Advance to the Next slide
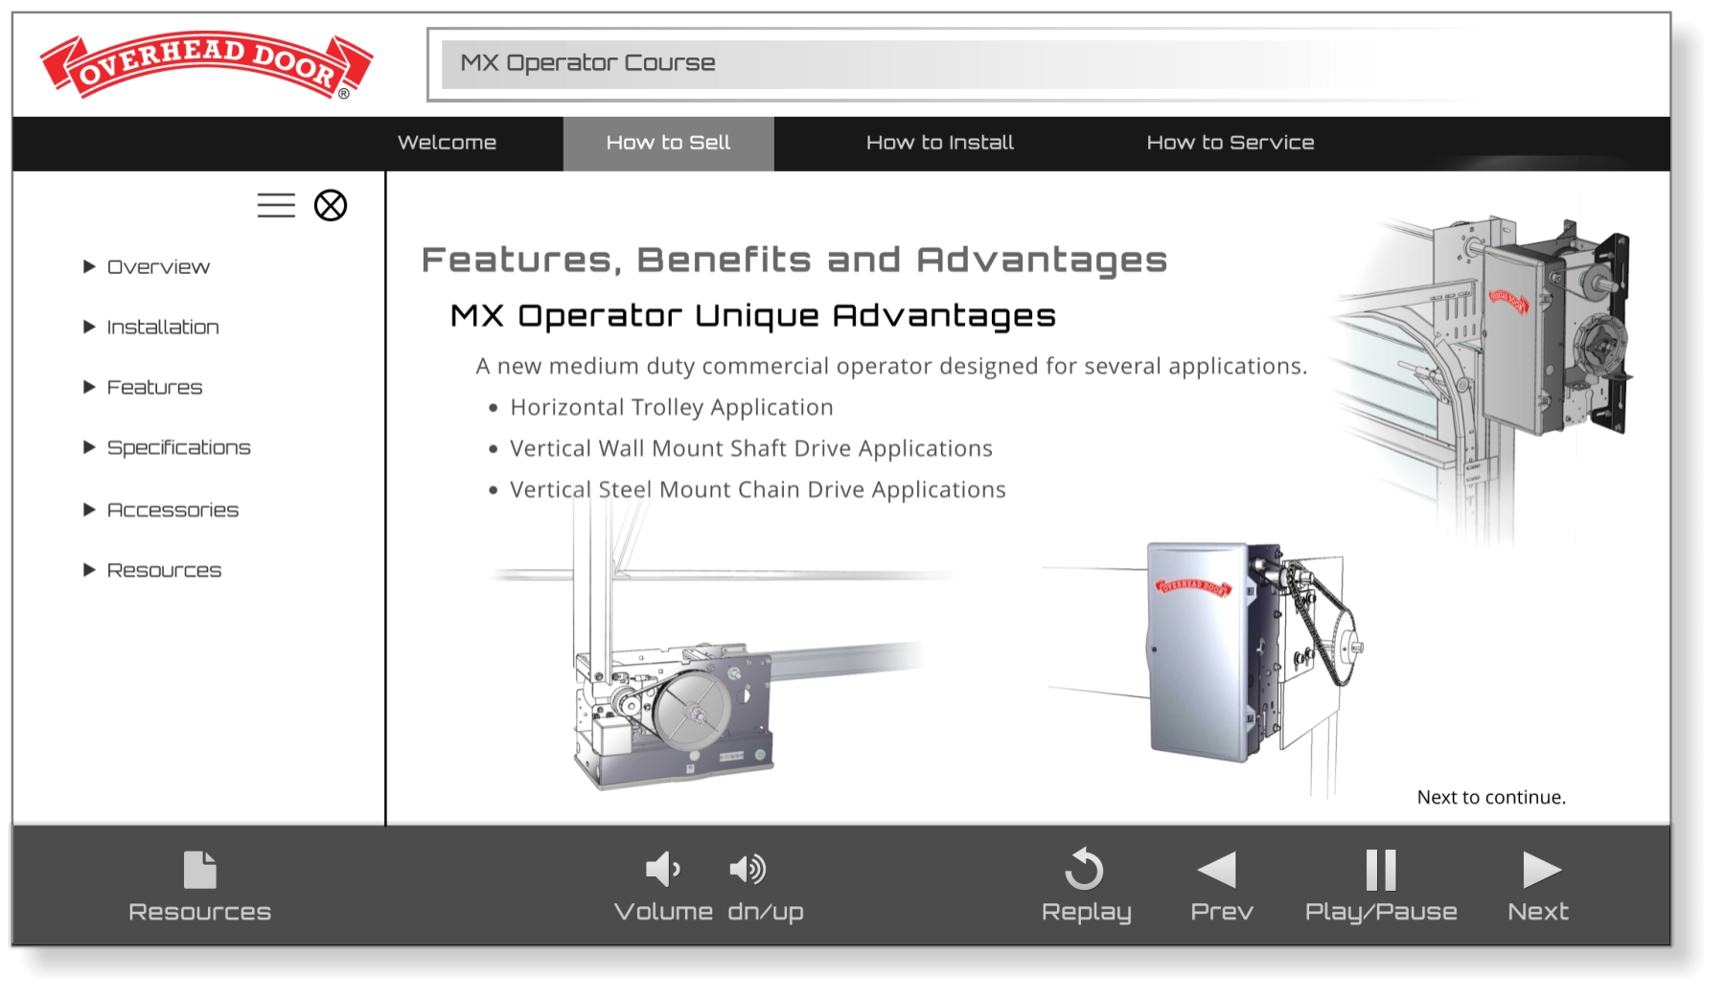 click(x=1541, y=870)
